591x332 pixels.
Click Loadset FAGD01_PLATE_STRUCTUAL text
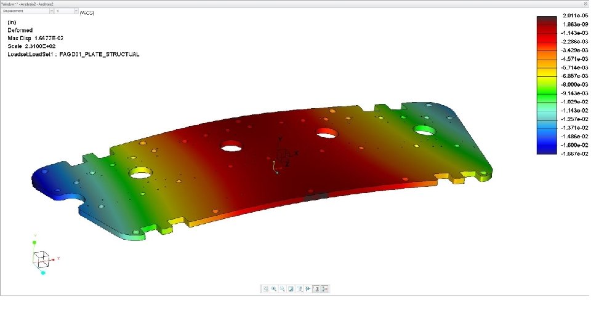(73, 54)
